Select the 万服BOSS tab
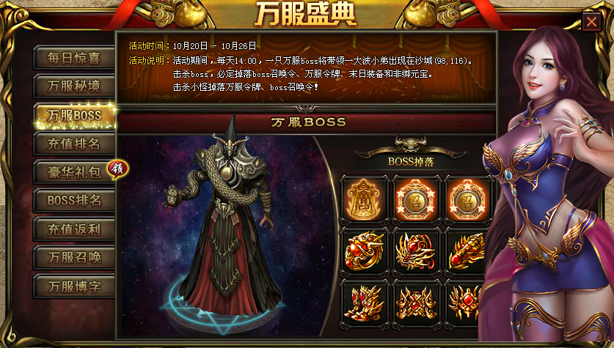The image size is (614, 348). [x=74, y=115]
